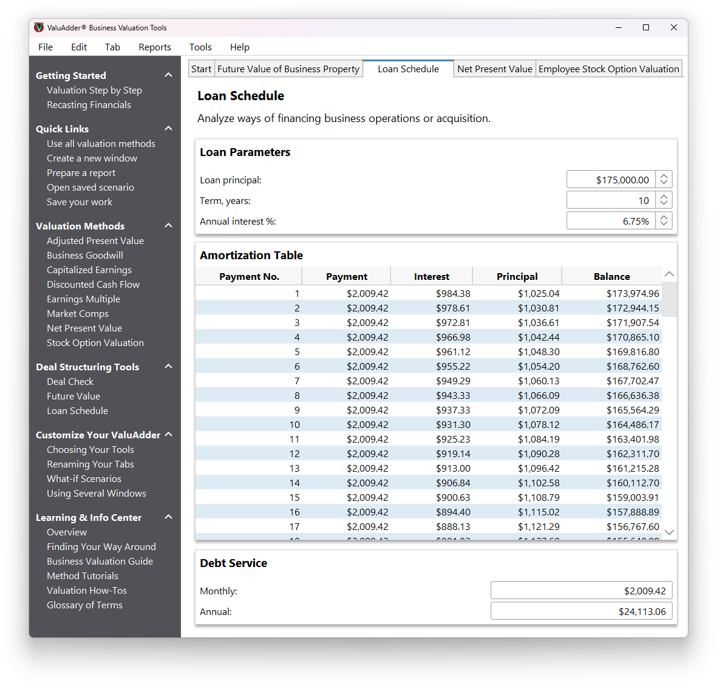
Task: Open the Reports menu
Action: tap(155, 47)
